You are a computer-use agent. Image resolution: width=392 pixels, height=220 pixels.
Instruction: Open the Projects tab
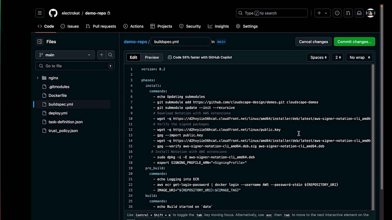161,26
